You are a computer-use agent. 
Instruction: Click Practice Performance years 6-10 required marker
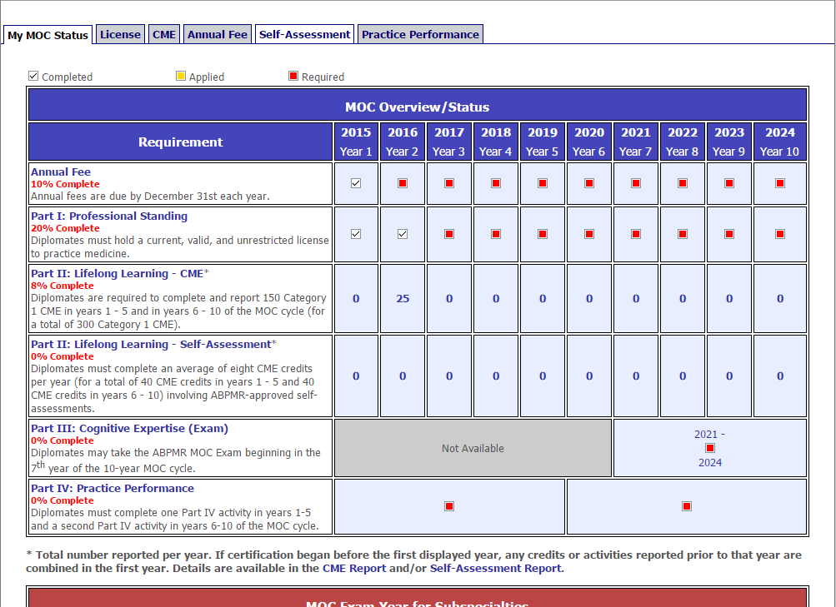pos(687,506)
